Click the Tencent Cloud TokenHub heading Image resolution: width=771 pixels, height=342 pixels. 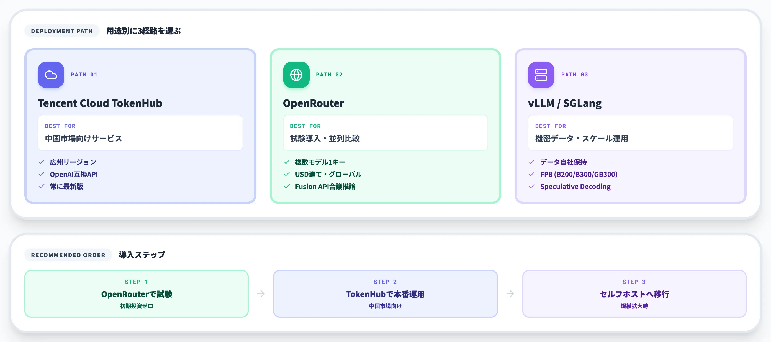pos(100,103)
